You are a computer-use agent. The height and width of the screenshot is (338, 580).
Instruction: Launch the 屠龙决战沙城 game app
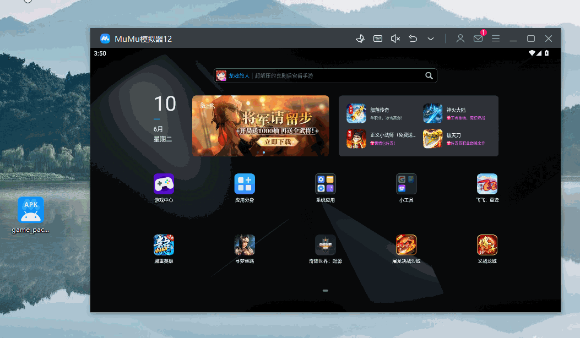click(x=406, y=249)
